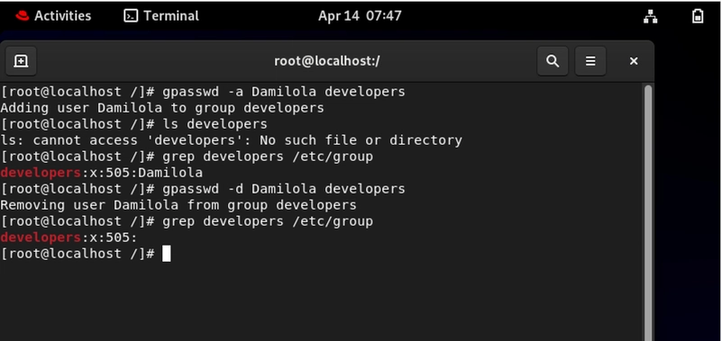Click the Red Hat logo

pyautogui.click(x=22, y=16)
